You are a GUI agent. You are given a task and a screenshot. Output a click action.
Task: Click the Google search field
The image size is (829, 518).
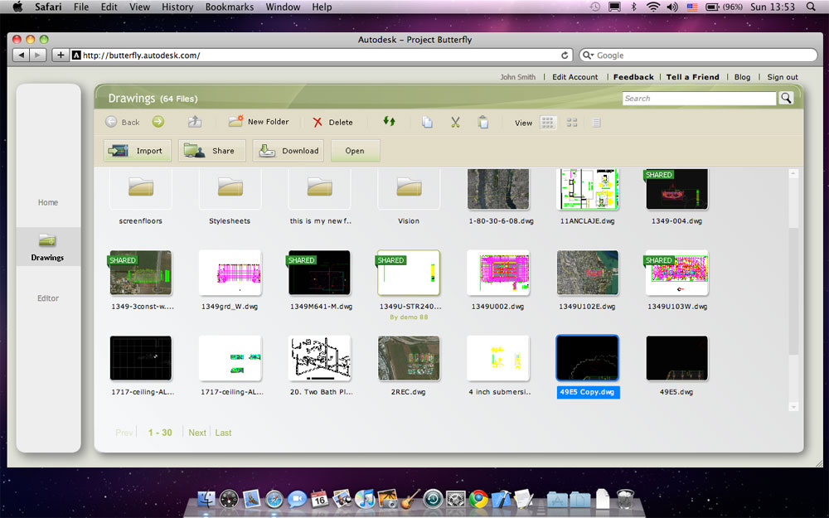pyautogui.click(x=698, y=55)
